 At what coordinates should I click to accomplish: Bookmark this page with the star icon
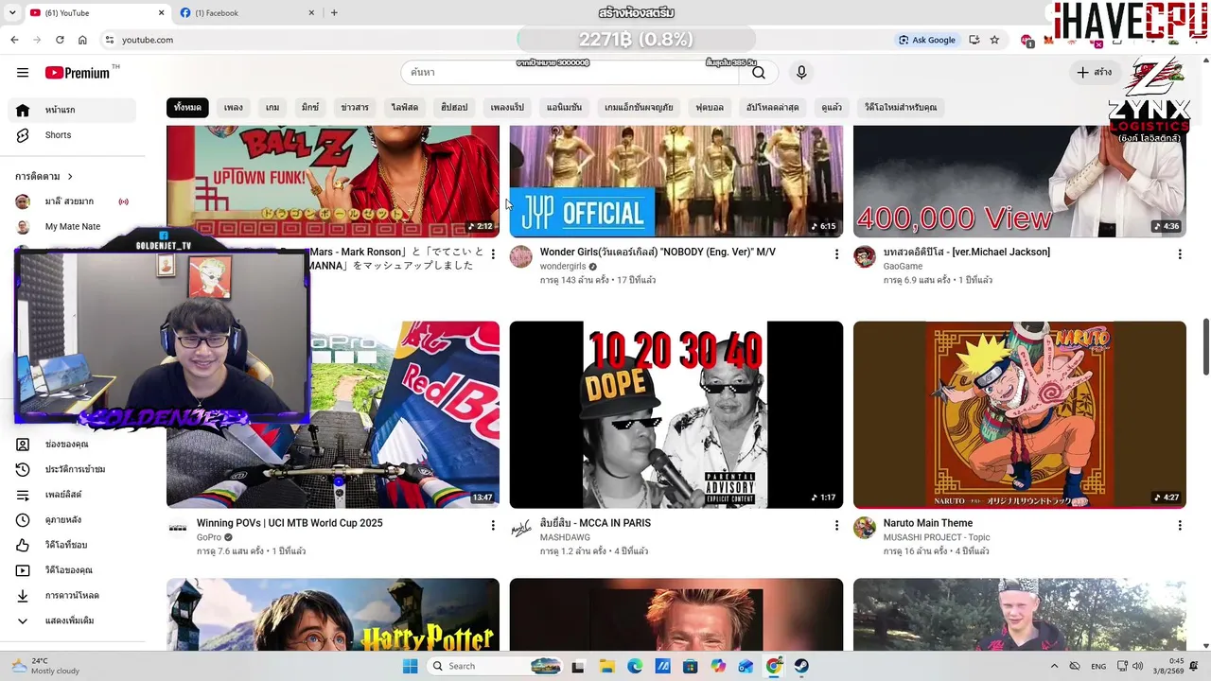(994, 40)
